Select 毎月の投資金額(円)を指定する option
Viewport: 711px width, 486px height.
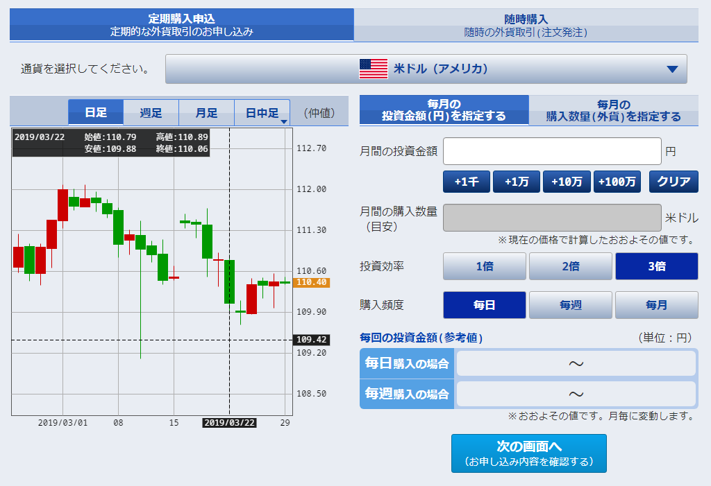[x=444, y=110]
